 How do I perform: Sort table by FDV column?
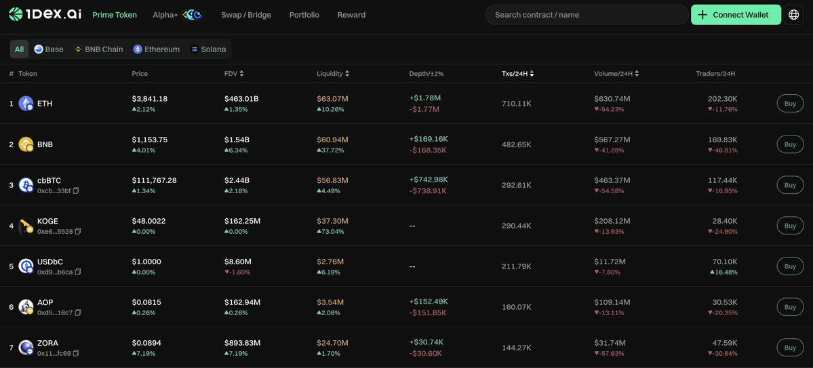click(234, 74)
